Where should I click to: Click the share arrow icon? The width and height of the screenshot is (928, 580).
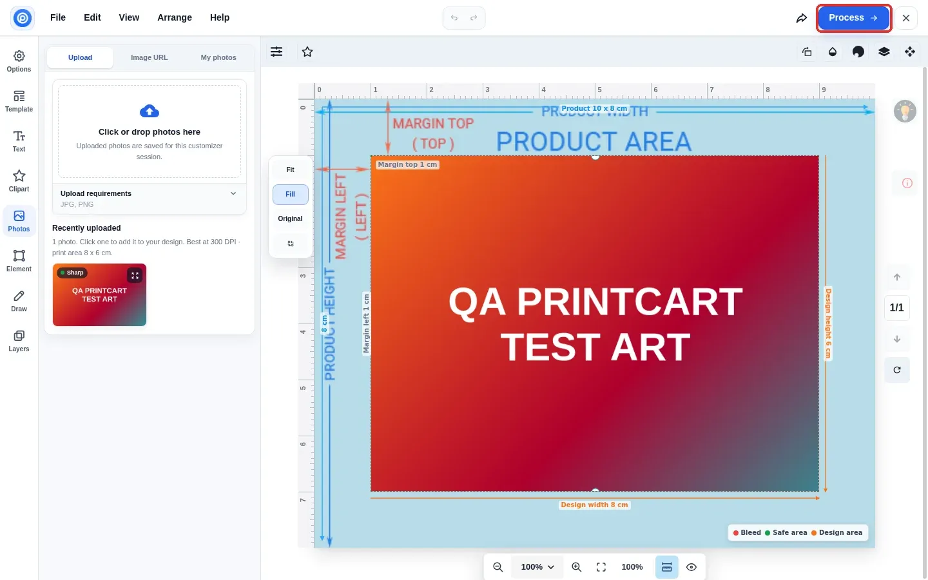point(801,18)
